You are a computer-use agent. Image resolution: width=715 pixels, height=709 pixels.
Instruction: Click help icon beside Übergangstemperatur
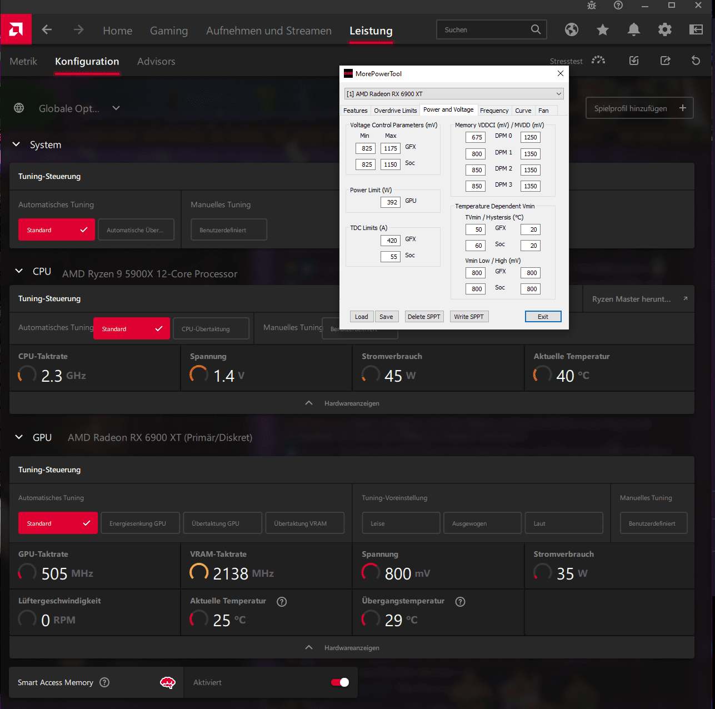(460, 602)
